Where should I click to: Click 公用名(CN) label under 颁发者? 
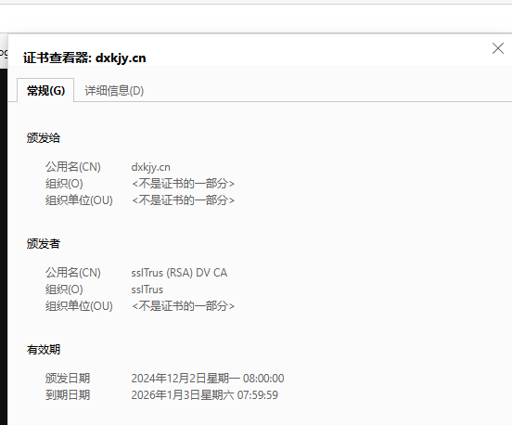[x=73, y=273]
